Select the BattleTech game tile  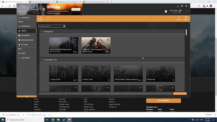pos(160,74)
